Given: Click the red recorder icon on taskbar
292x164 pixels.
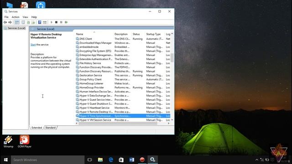Looking at the screenshot, I should pyautogui.click(x=142, y=160).
